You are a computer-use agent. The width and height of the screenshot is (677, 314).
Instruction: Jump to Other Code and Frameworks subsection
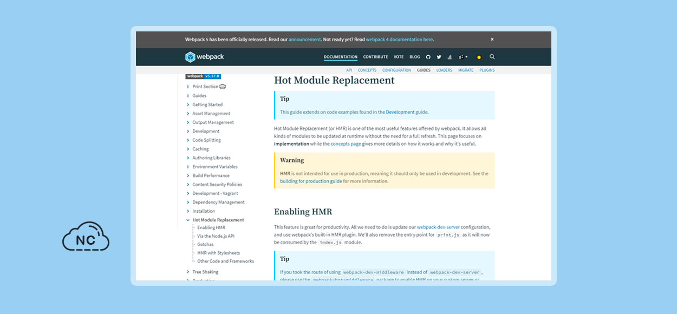(x=225, y=261)
